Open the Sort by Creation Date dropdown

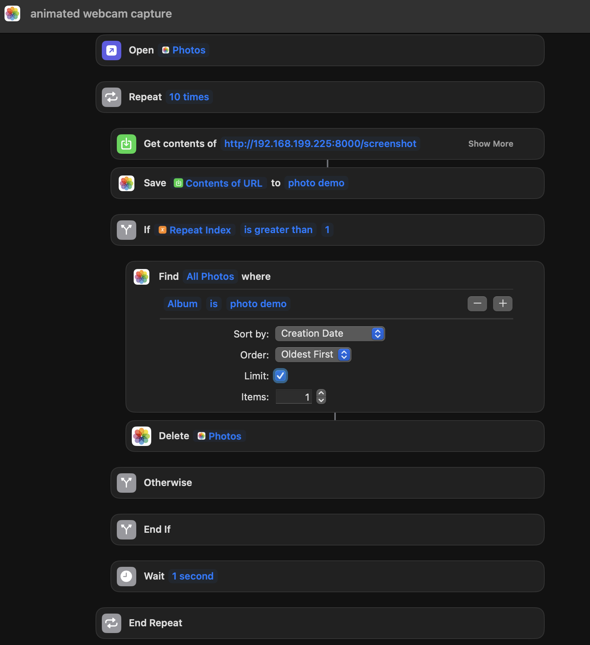[330, 334]
